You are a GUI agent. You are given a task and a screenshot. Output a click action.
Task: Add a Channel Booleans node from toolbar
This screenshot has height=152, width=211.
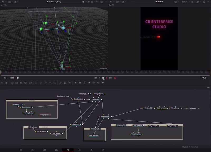click(x=17, y=83)
